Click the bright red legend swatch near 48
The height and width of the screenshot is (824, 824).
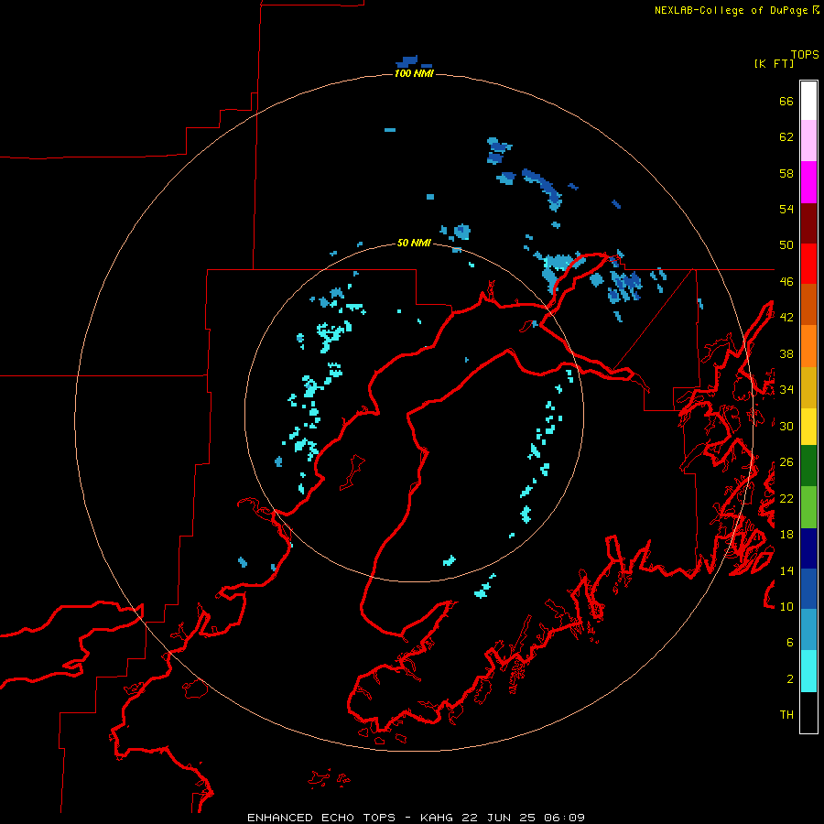pyautogui.click(x=808, y=264)
